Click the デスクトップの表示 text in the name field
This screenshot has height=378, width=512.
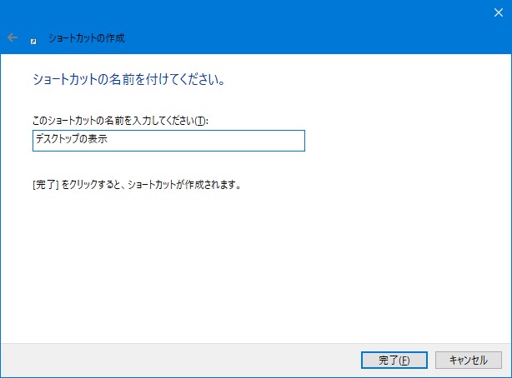(x=71, y=141)
